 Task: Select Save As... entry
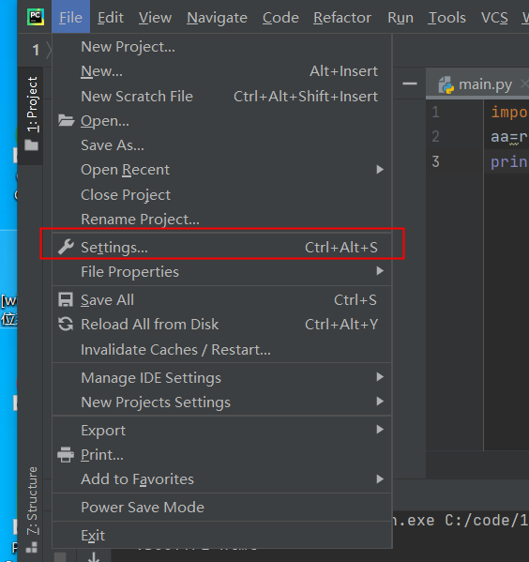pos(222,145)
